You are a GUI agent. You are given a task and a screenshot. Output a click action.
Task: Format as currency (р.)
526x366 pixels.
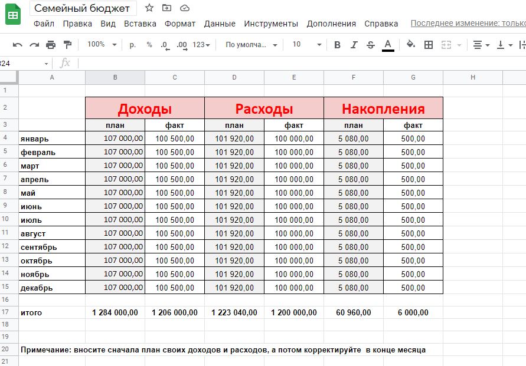pyautogui.click(x=132, y=45)
